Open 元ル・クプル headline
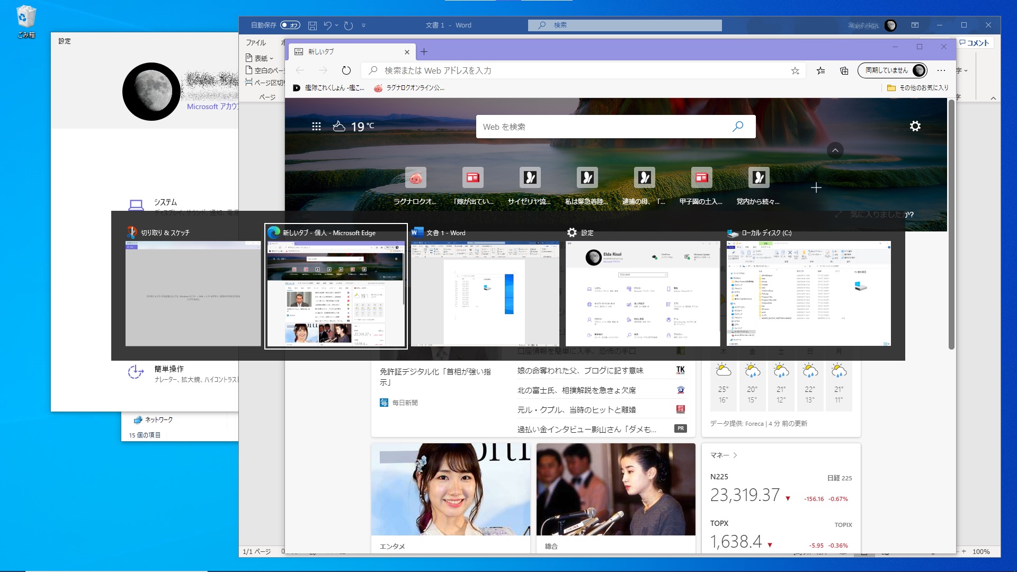Screen dimensions: 1017x572 point(576,409)
